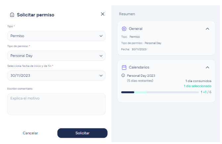Click the Tipo dropdown arrow
This screenshot has width=222, height=144.
(101, 36)
